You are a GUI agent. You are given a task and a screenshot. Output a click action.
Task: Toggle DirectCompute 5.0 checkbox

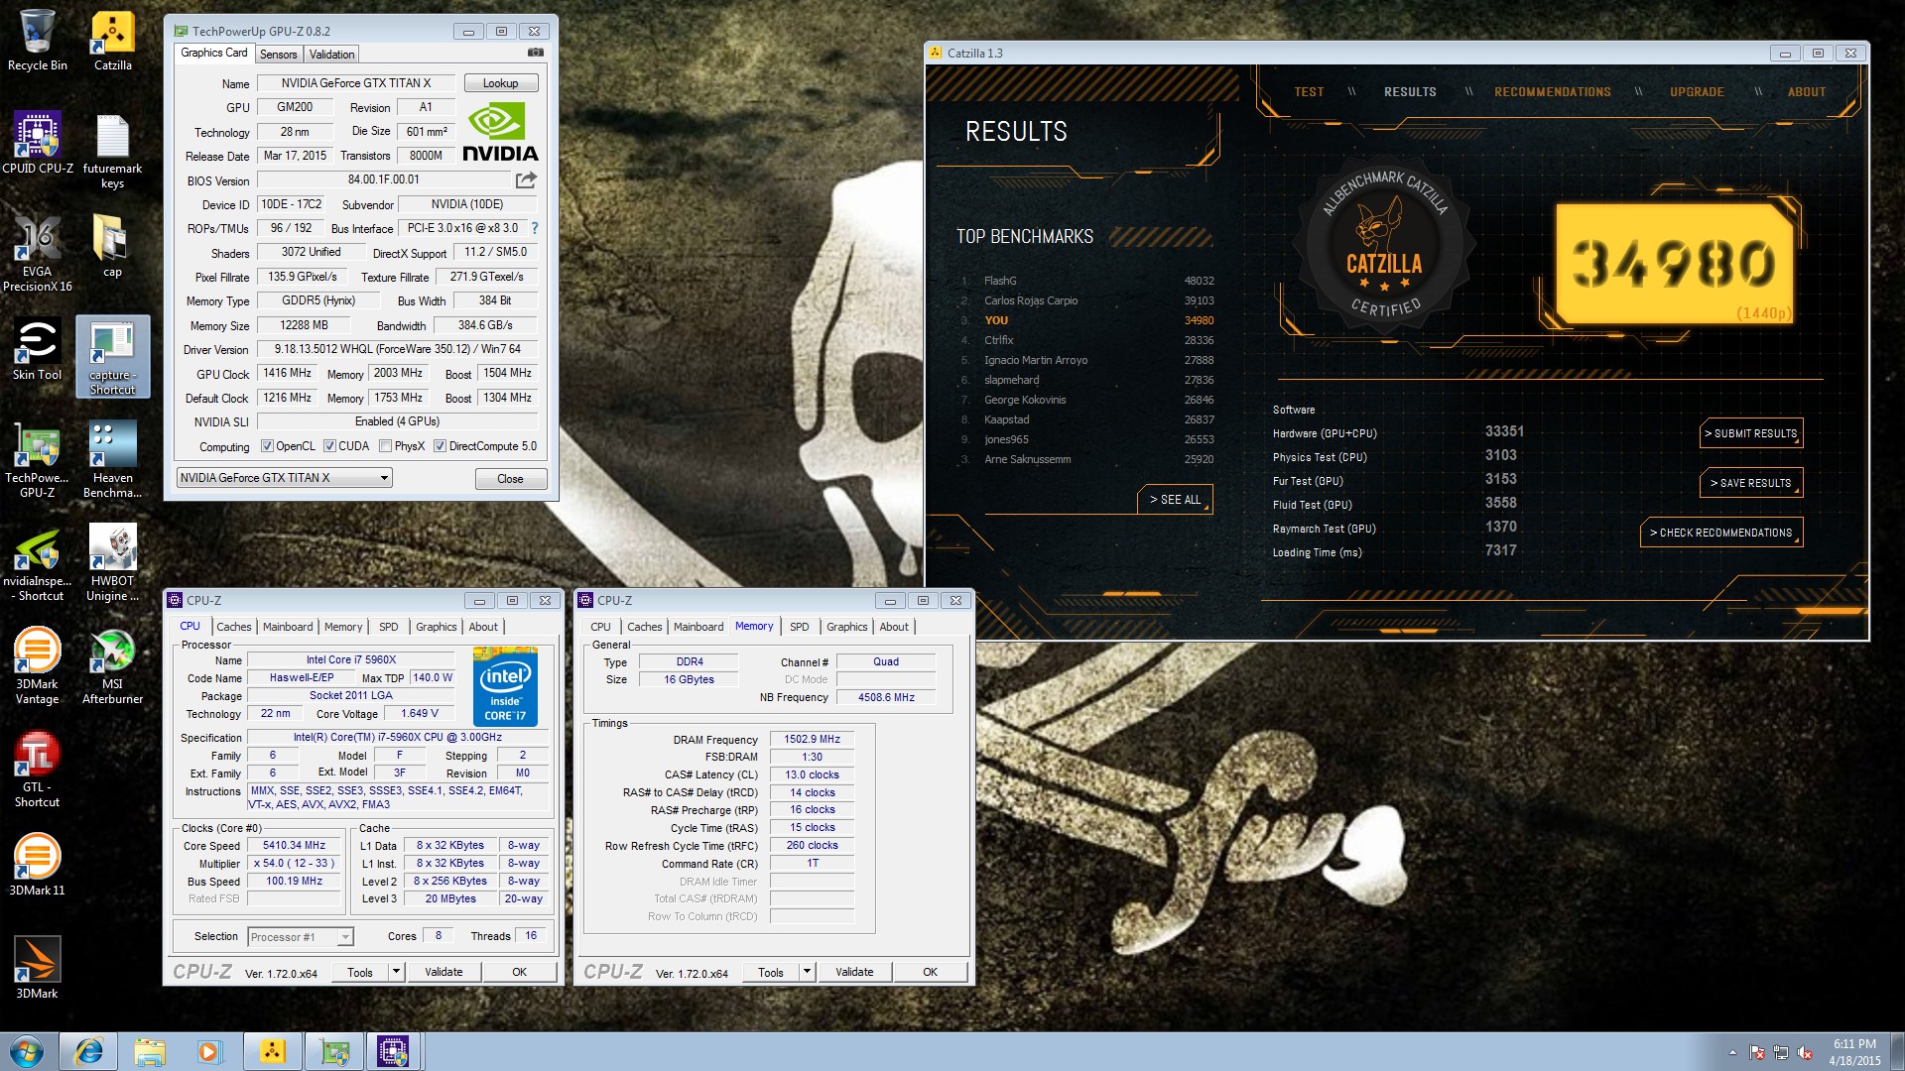440,446
